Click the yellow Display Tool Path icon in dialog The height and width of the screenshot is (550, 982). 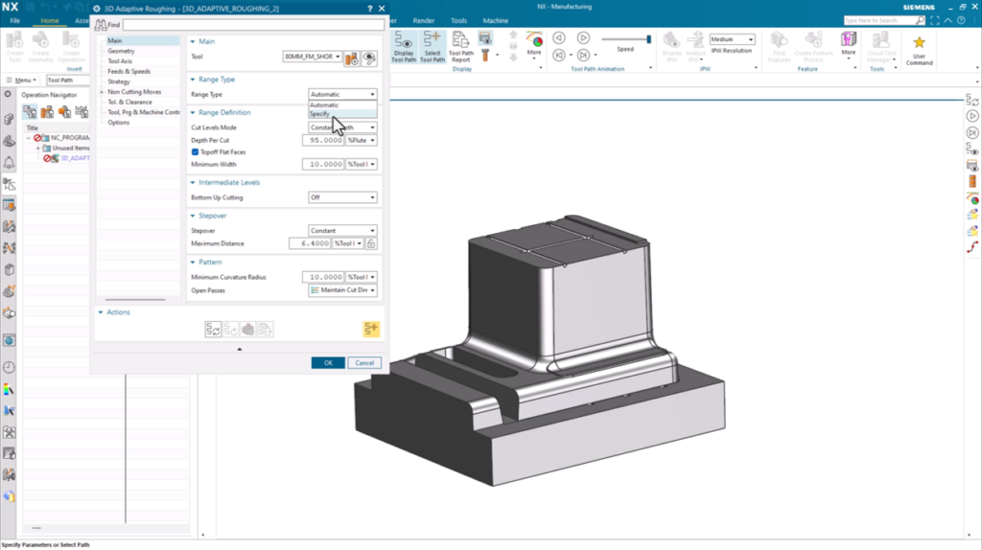[x=371, y=329]
